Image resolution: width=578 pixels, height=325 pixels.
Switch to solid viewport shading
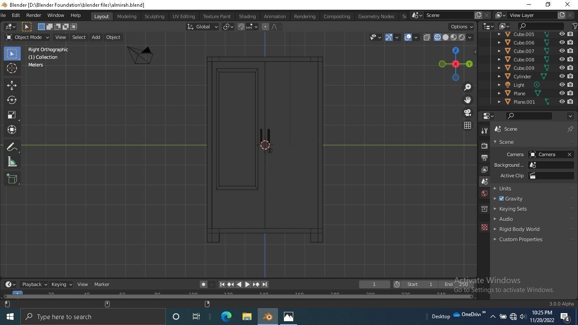coord(446,37)
